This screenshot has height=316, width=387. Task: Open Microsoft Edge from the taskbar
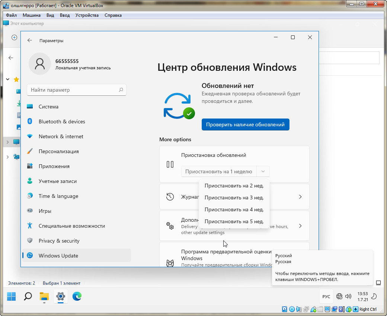coord(77,296)
